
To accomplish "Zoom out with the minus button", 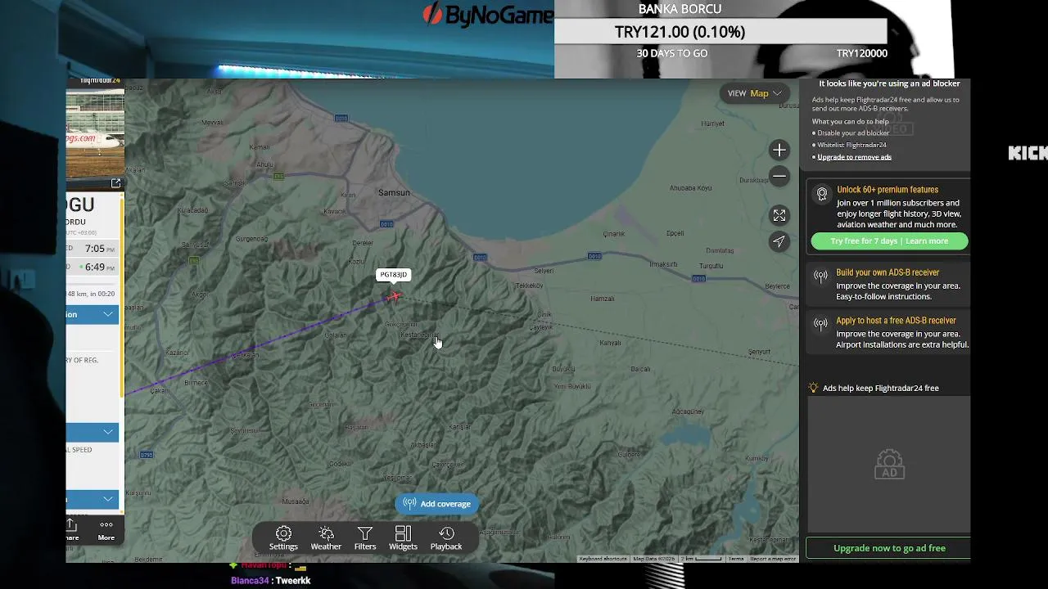I will pos(779,176).
